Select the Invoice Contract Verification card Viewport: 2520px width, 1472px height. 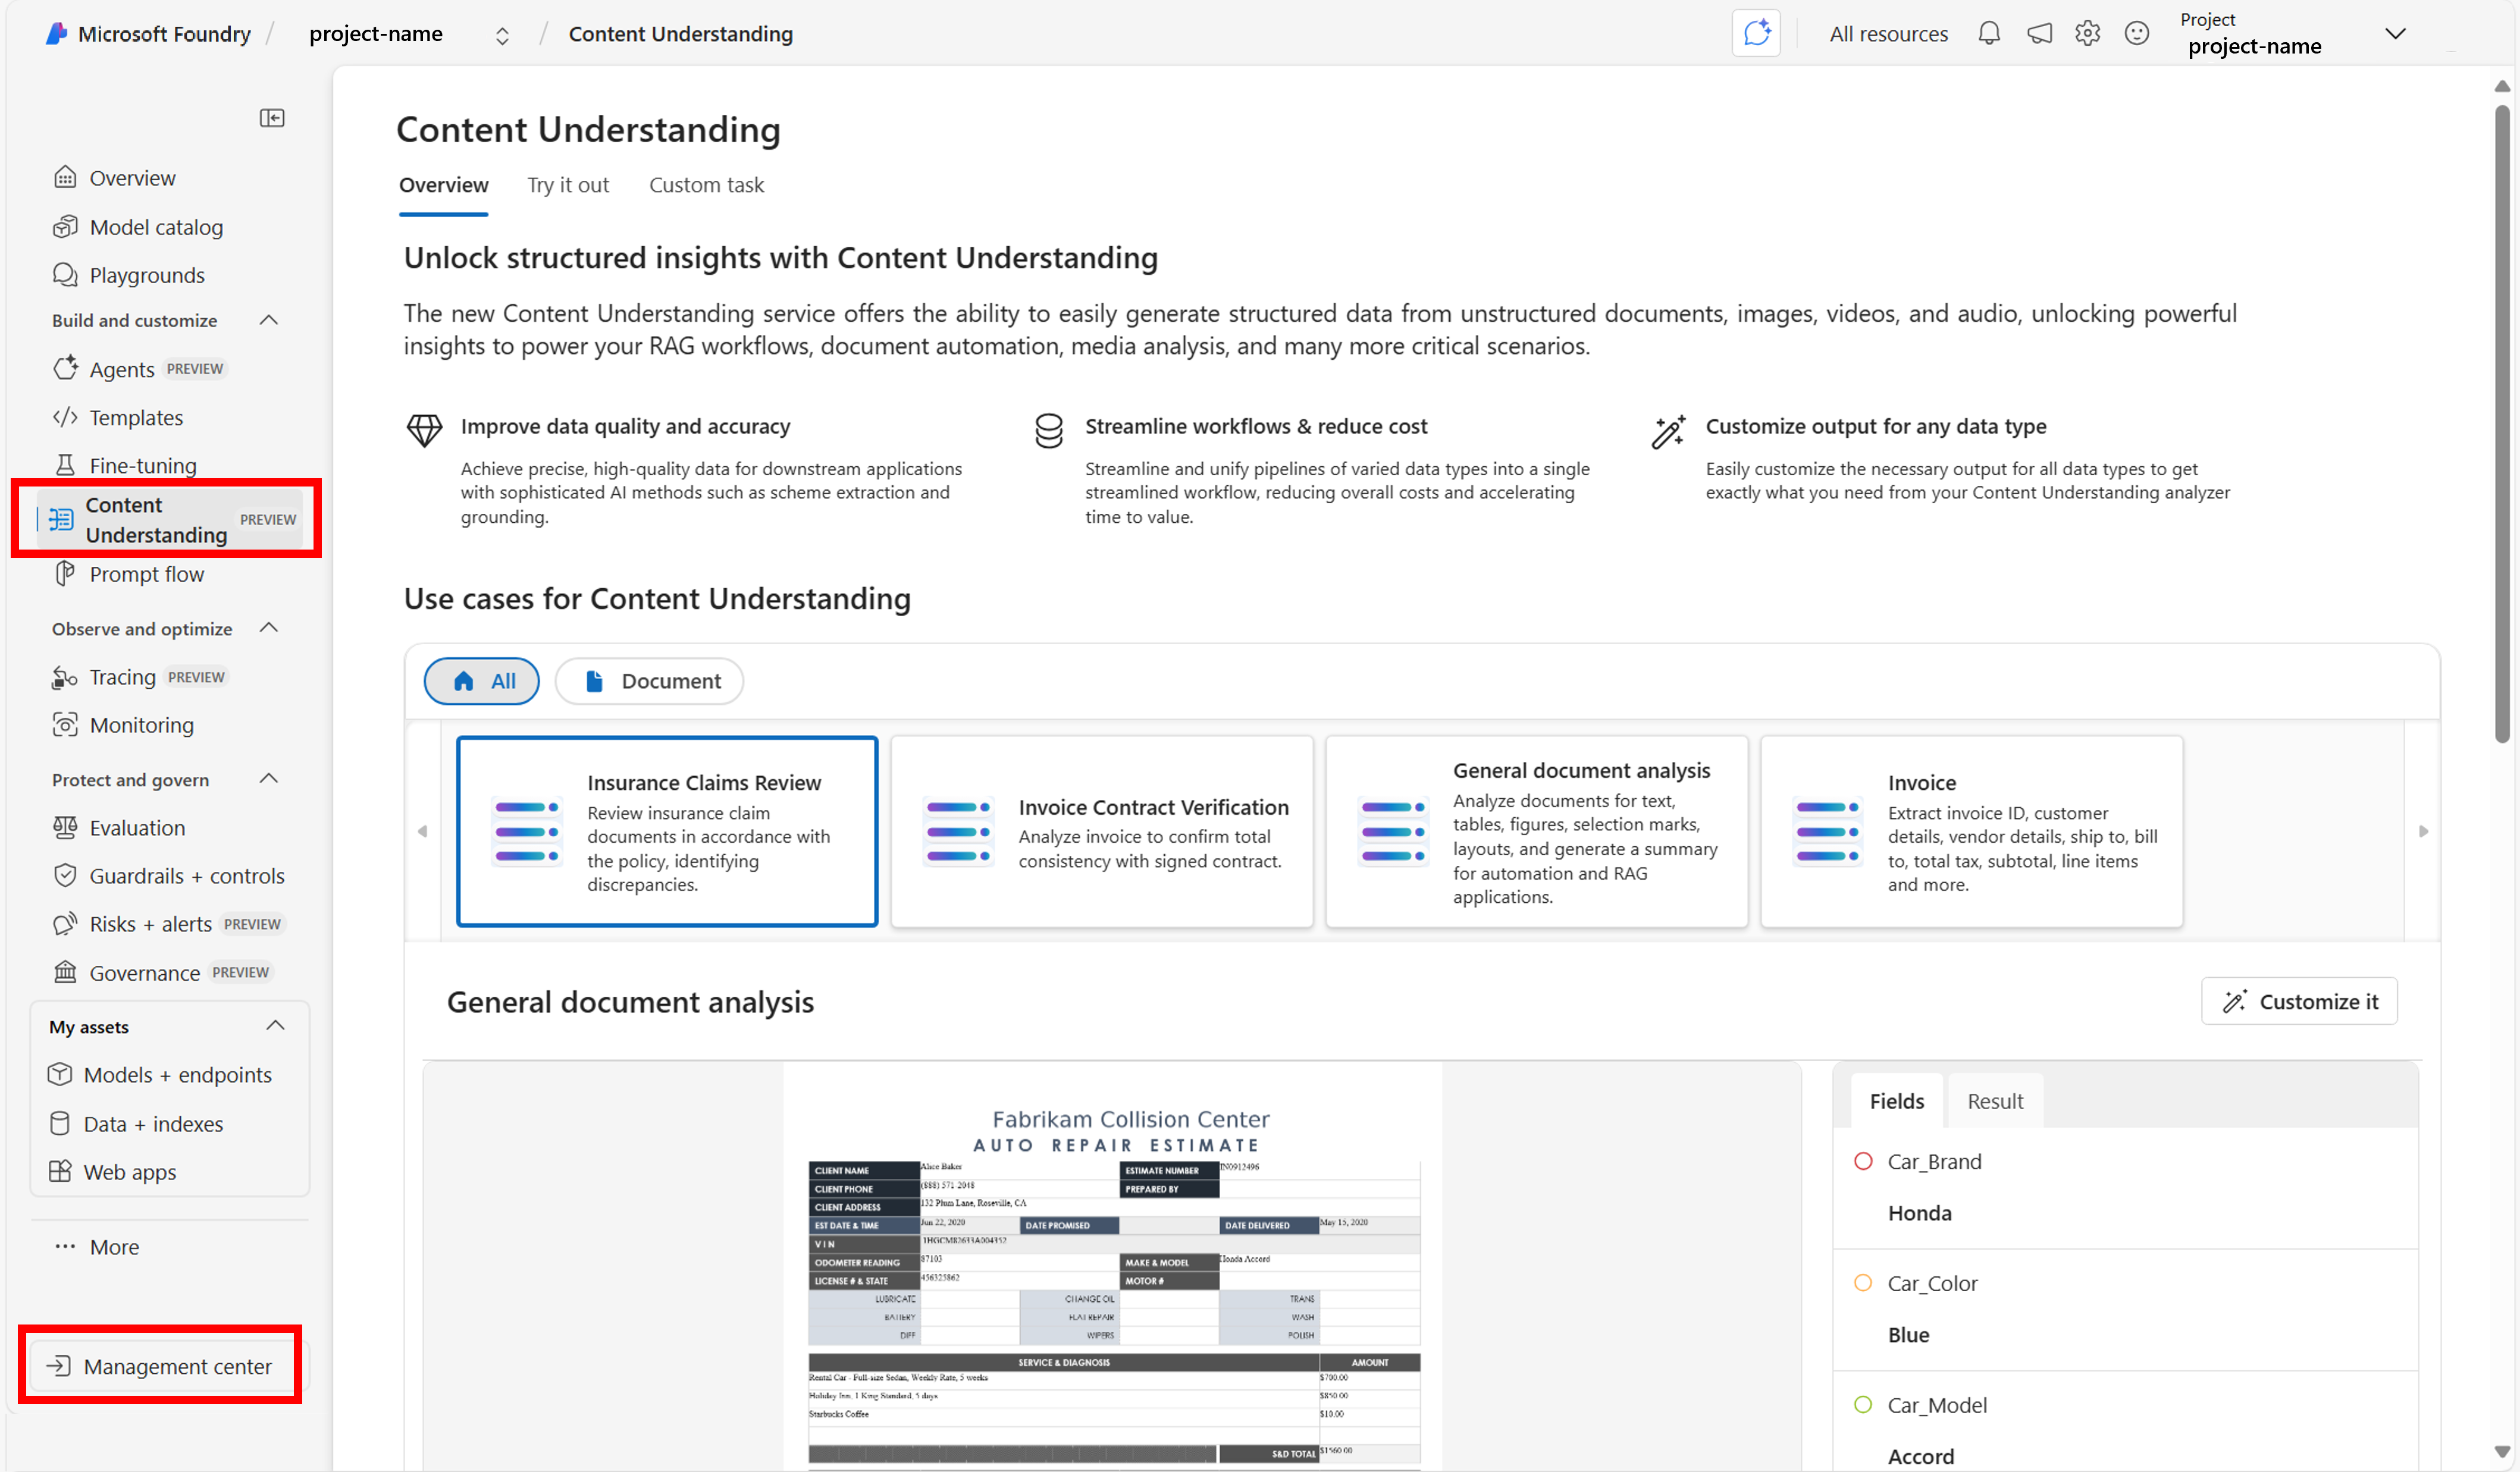1101,832
